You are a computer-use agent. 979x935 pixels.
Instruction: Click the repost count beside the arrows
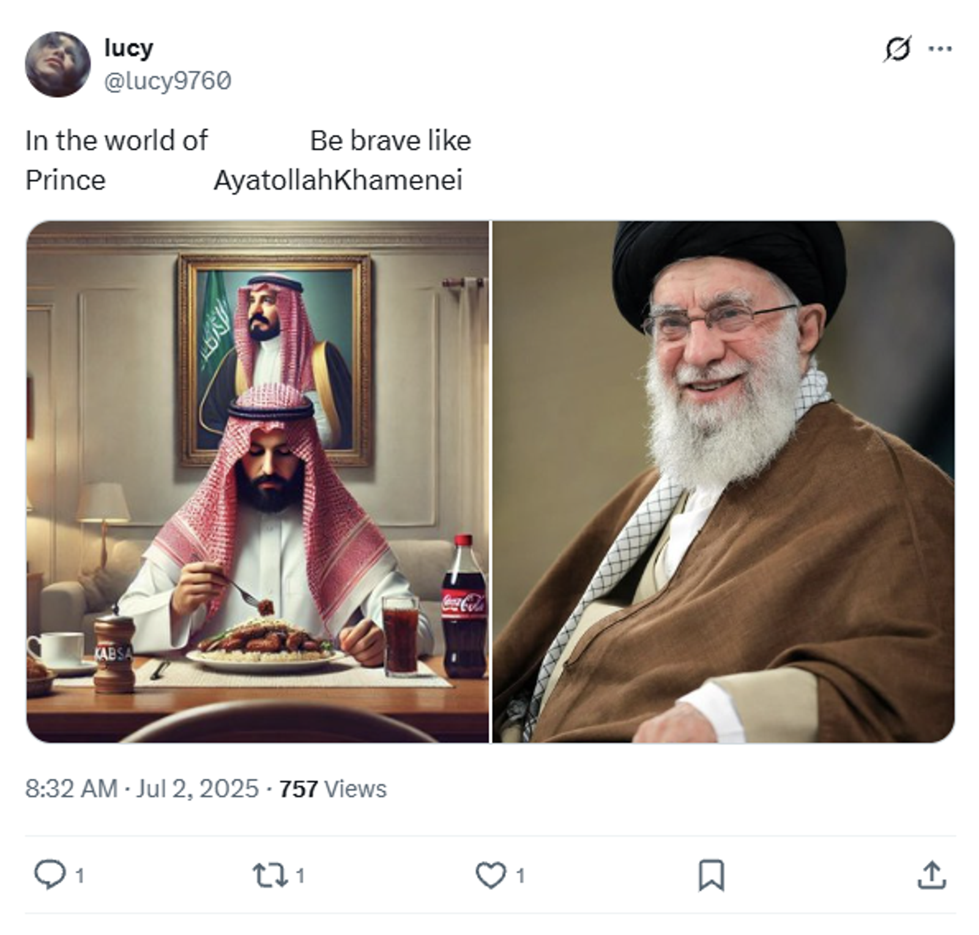pyautogui.click(x=300, y=876)
